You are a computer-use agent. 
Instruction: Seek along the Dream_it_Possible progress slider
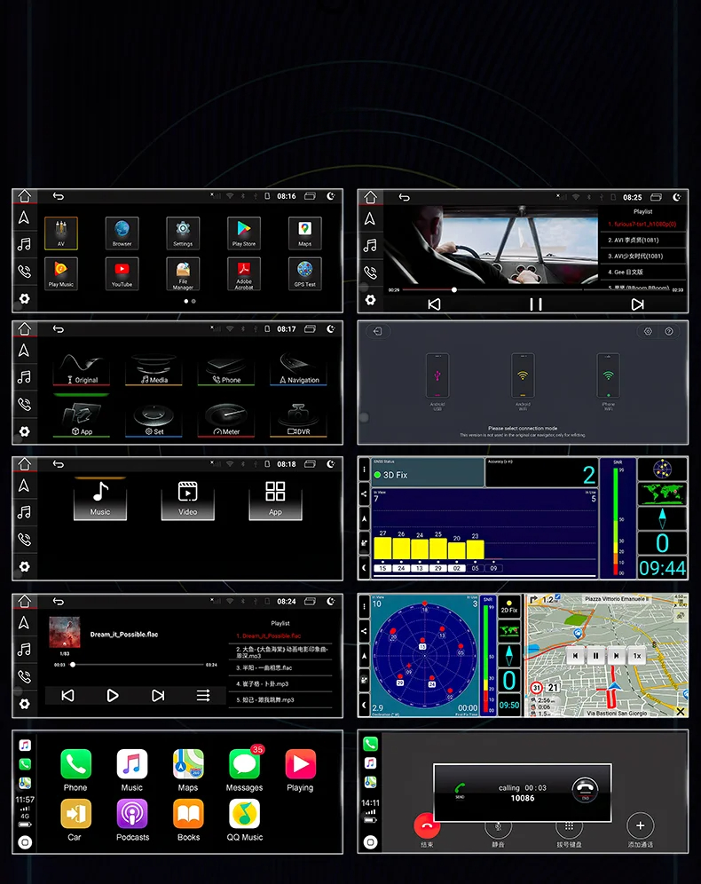[x=135, y=665]
